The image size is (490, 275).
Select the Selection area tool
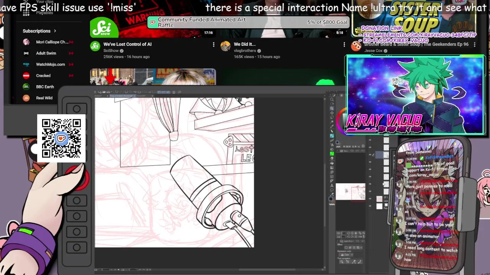[332, 118]
